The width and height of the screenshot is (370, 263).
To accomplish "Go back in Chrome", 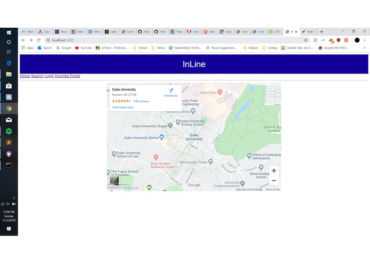I will click(23, 40).
